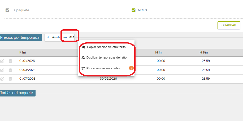This screenshot has width=243, height=121.
Task: Click edit icon for 01/07/2026 season row
Action: point(2,79)
